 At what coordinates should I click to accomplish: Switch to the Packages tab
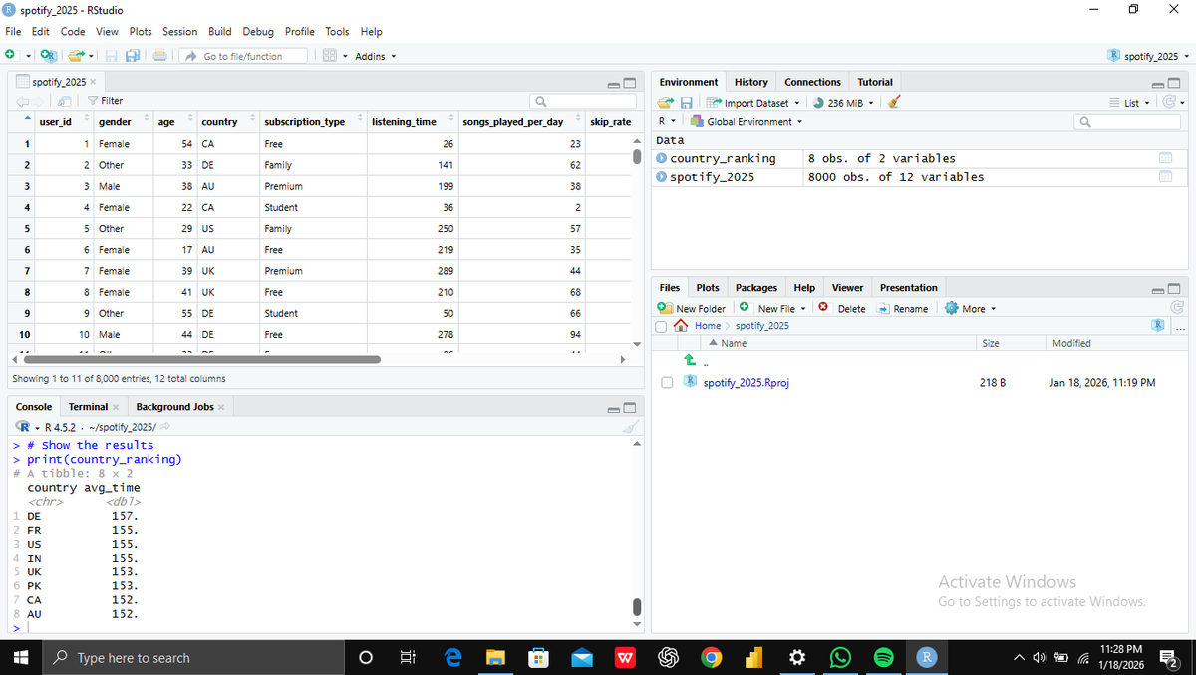coord(756,287)
